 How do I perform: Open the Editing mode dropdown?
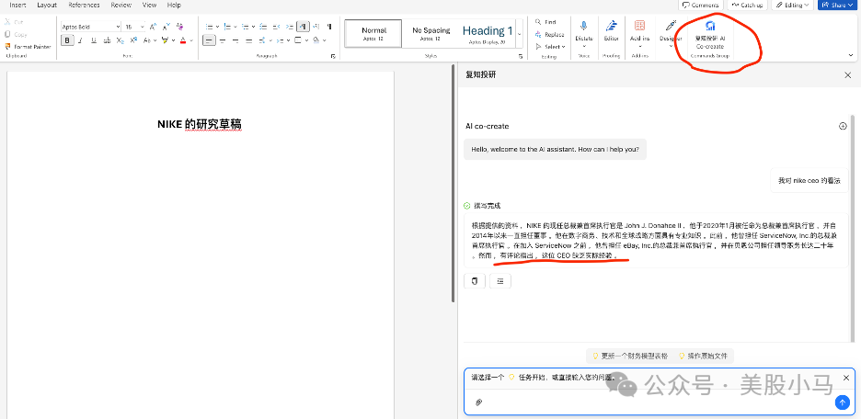click(792, 5)
